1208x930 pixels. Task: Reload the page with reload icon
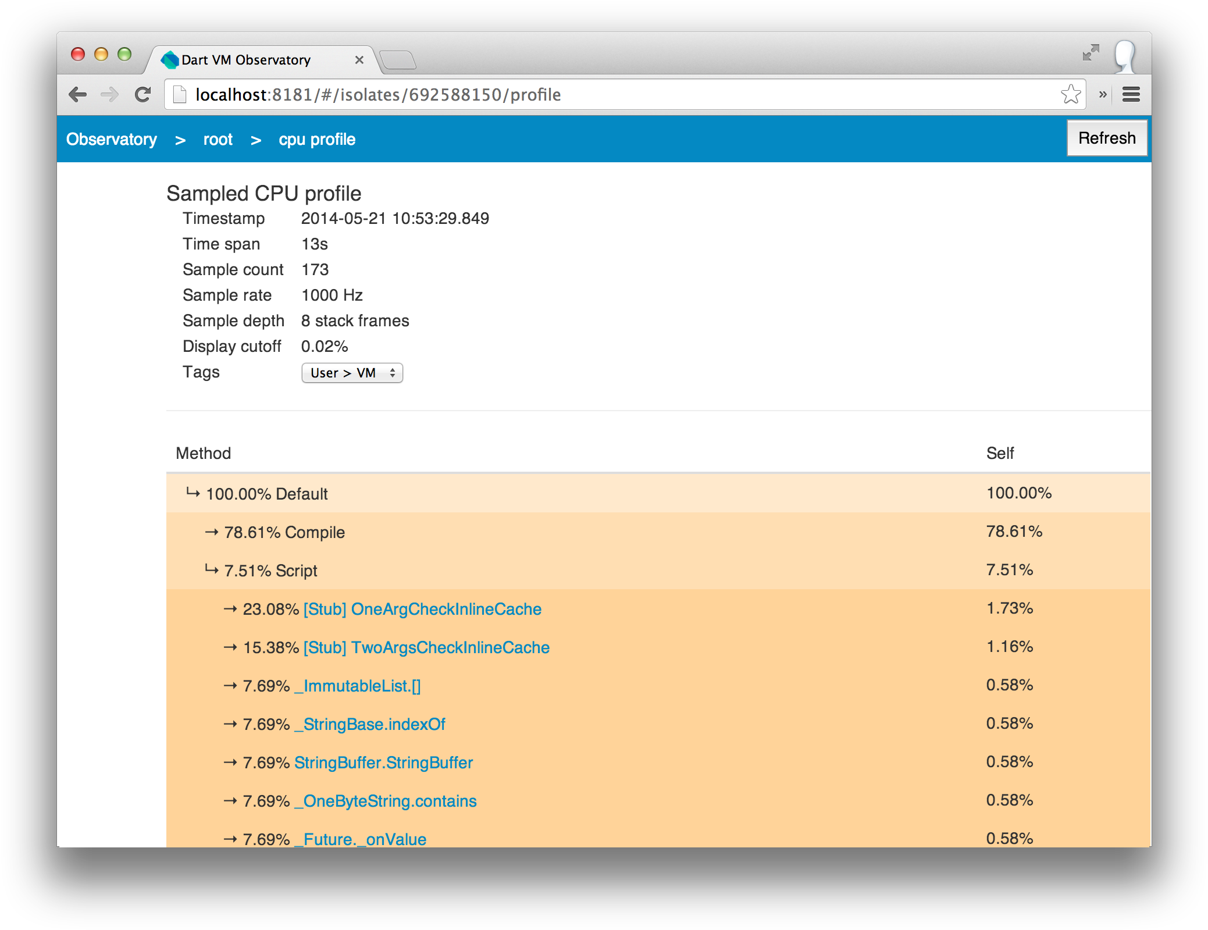pos(142,94)
